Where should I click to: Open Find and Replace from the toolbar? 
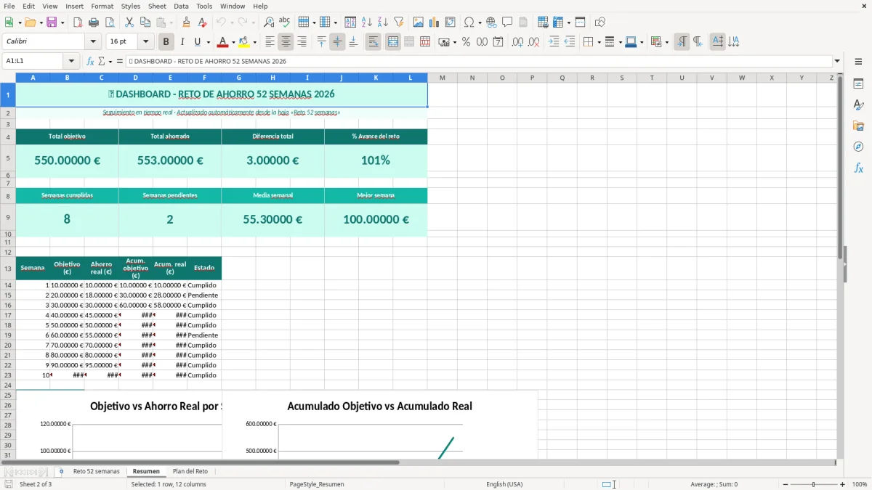[x=269, y=23]
